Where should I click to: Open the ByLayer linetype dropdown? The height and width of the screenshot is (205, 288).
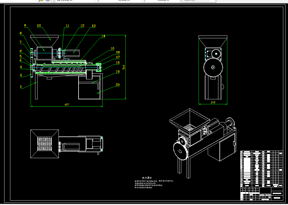[121, 1]
